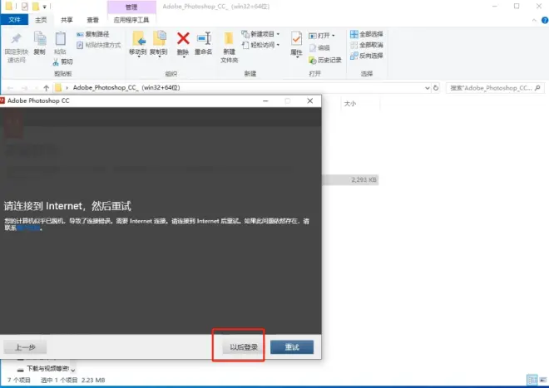Go back with the 上一步 button
Screen dimensions: 549x388
[x=25, y=347]
